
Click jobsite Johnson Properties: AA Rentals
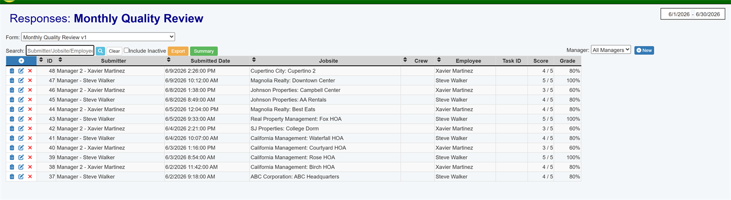[x=288, y=100]
